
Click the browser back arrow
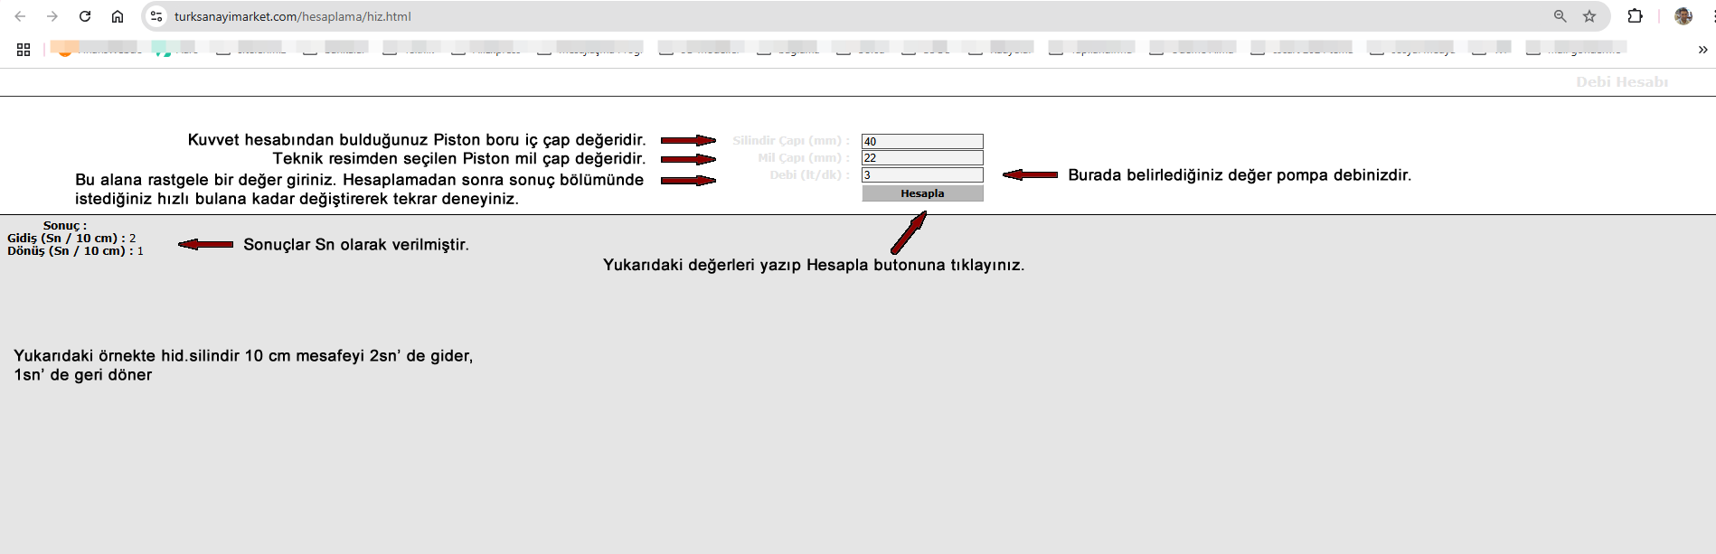click(x=20, y=16)
